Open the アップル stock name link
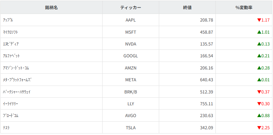Viewport: 273px width, 135px height. 8,20
